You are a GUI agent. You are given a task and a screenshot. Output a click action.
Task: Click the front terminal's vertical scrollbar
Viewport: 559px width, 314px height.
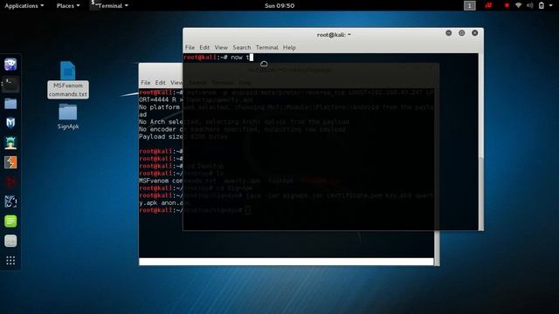(x=481, y=141)
